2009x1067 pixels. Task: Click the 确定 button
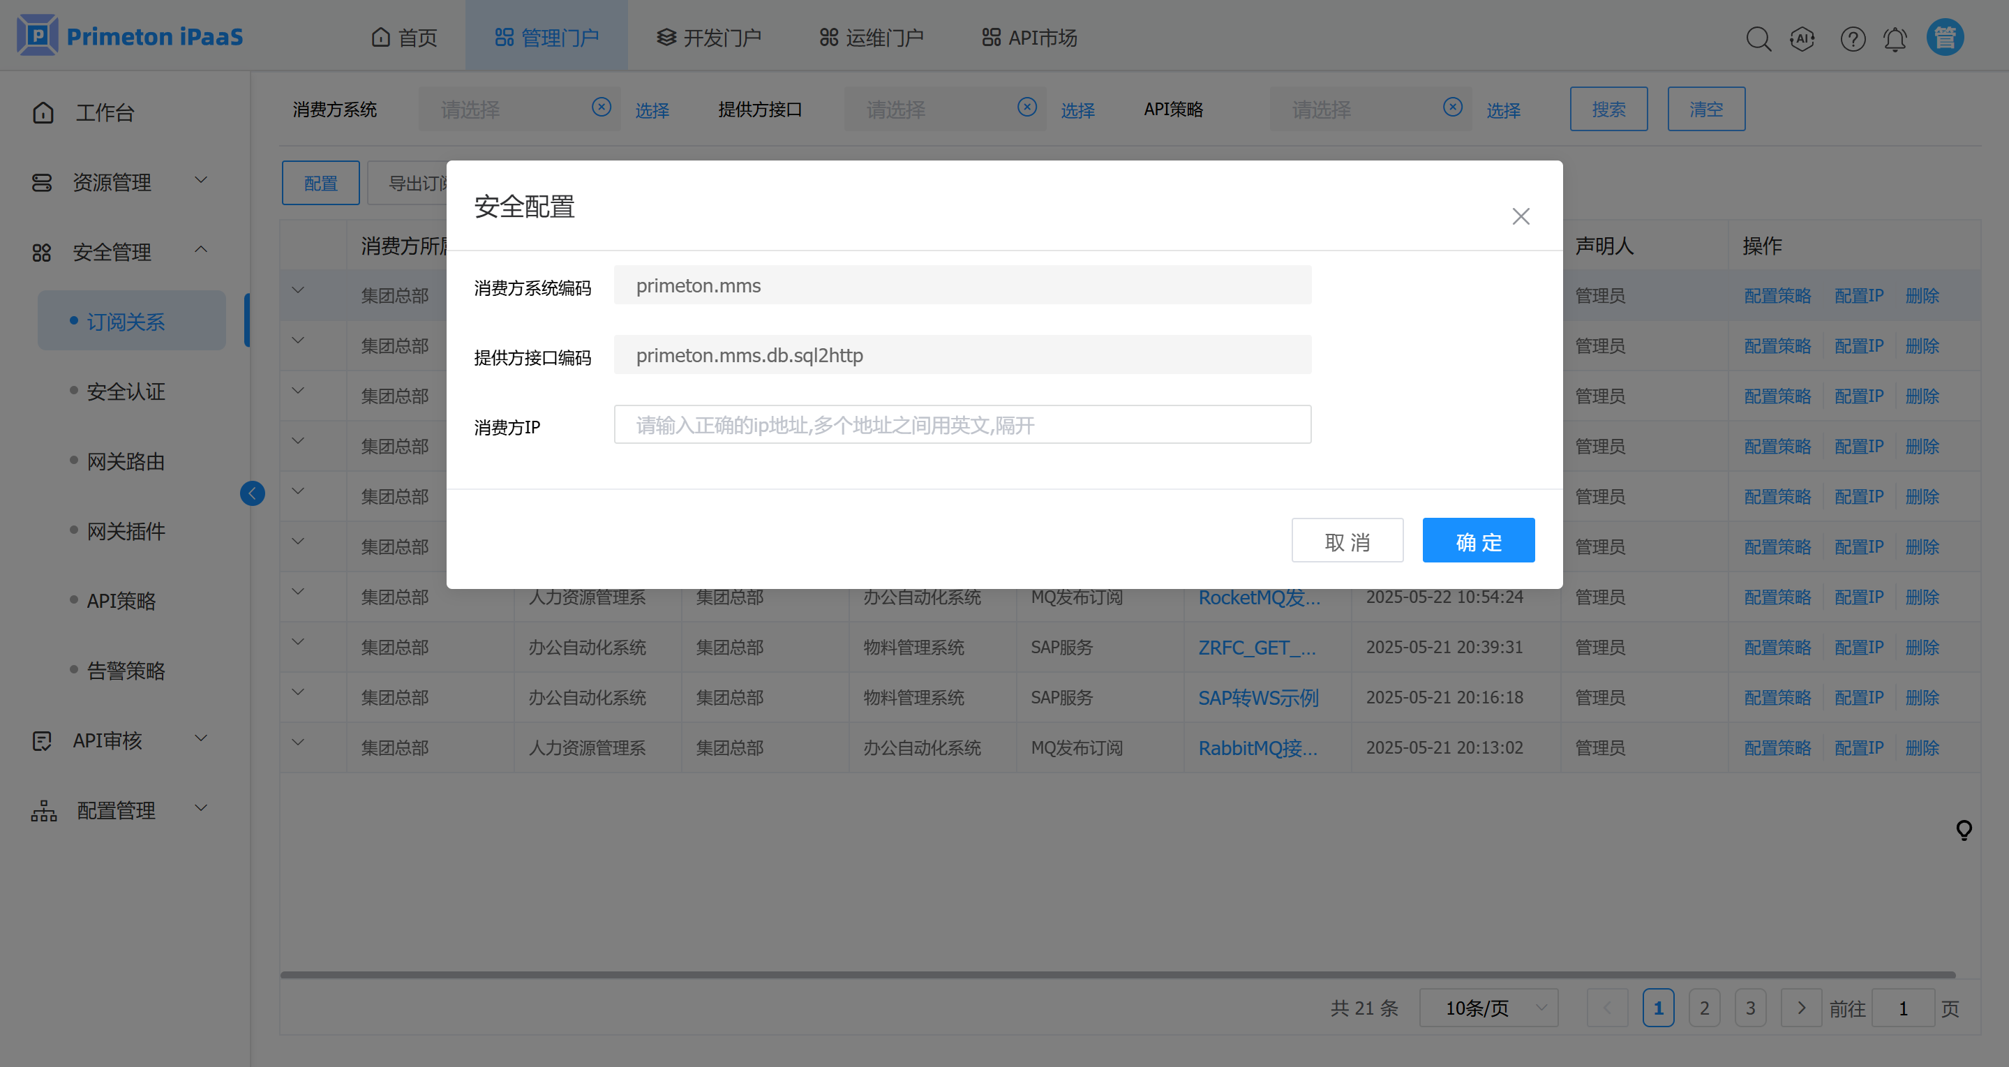click(x=1478, y=541)
